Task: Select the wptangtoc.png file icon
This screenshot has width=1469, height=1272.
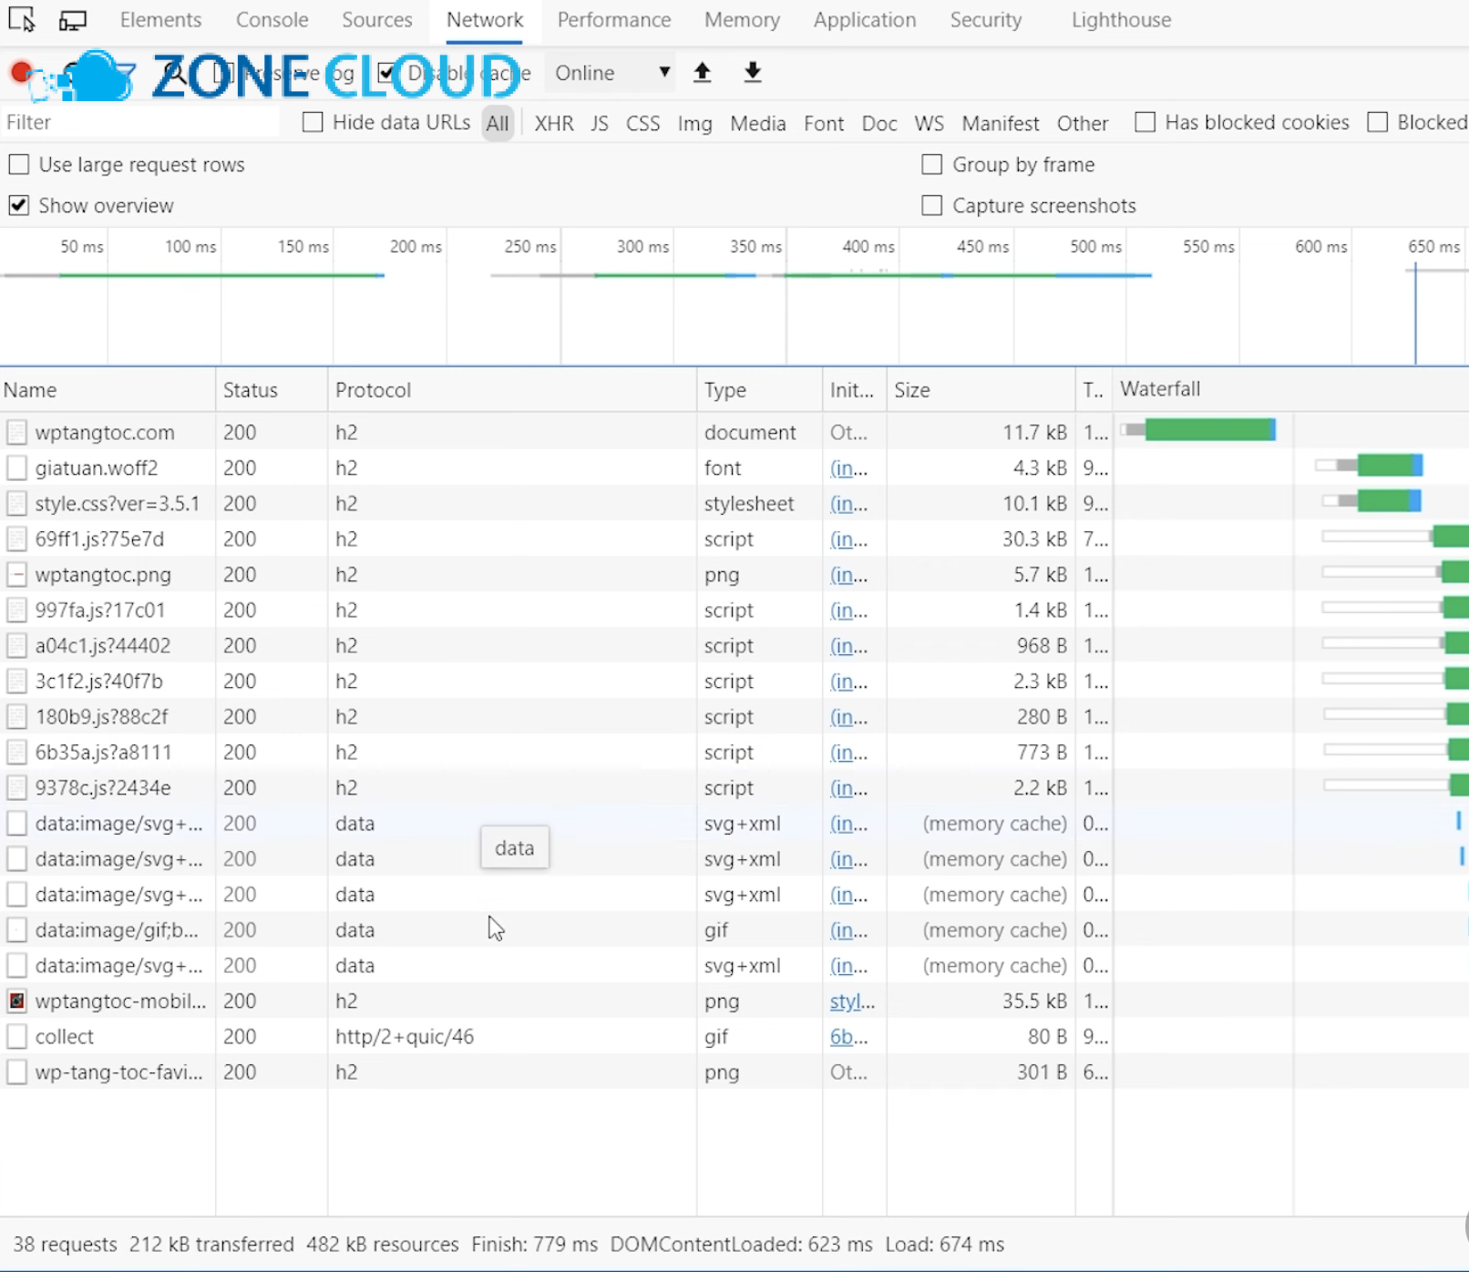Action: pyautogui.click(x=16, y=574)
